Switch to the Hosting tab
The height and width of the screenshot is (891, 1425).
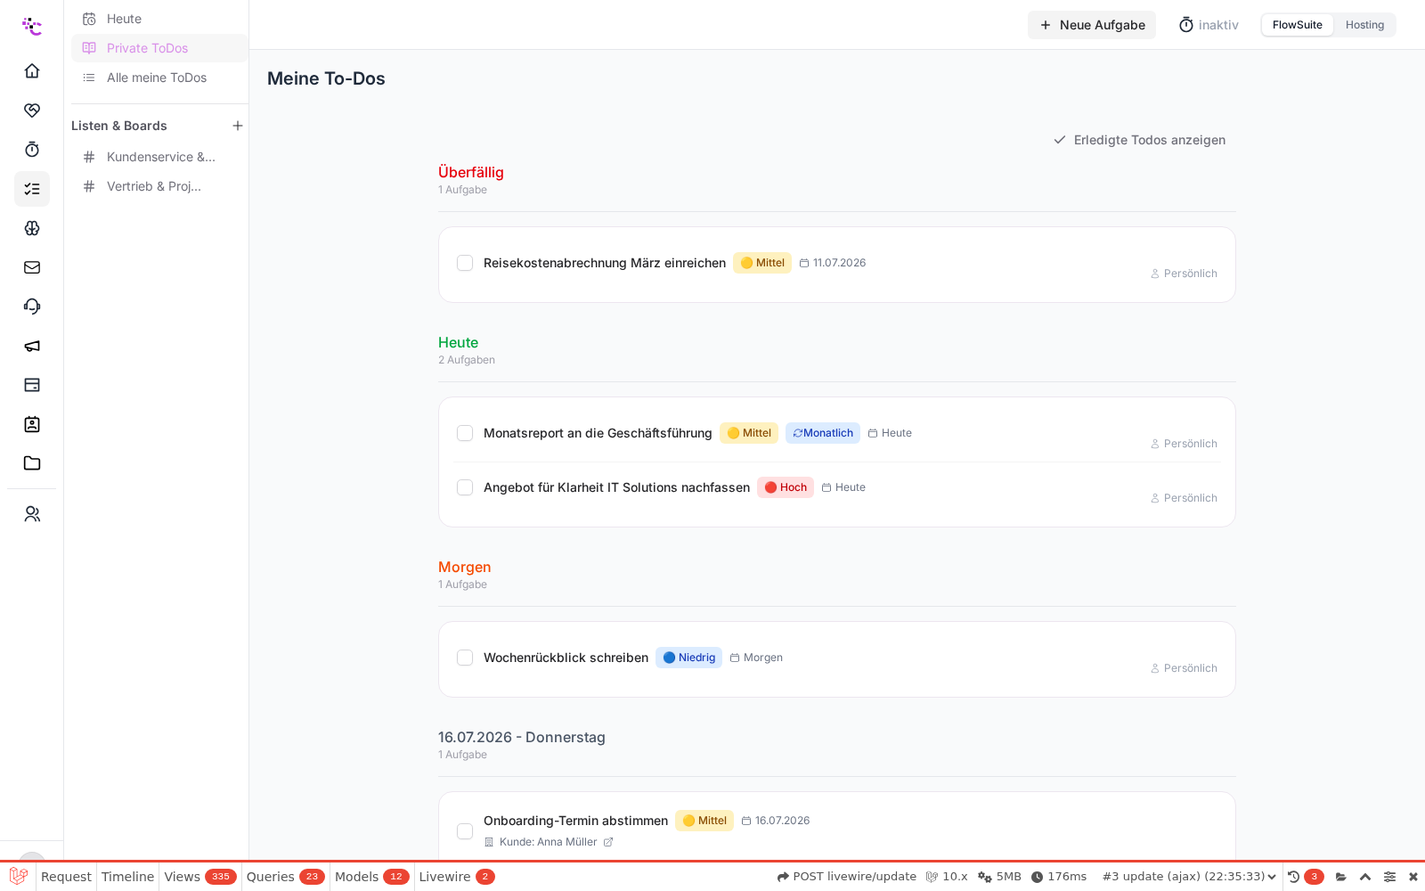1364,25
